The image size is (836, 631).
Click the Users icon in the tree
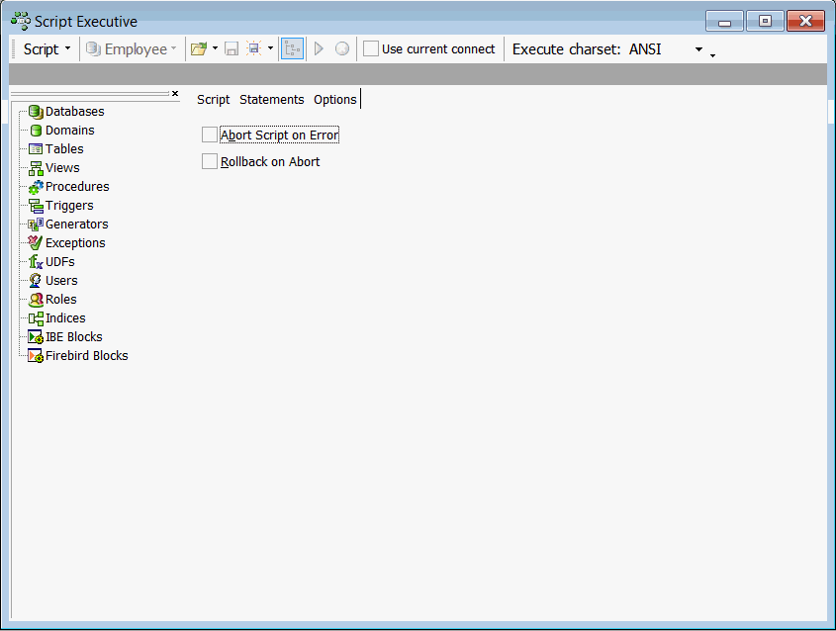[36, 281]
